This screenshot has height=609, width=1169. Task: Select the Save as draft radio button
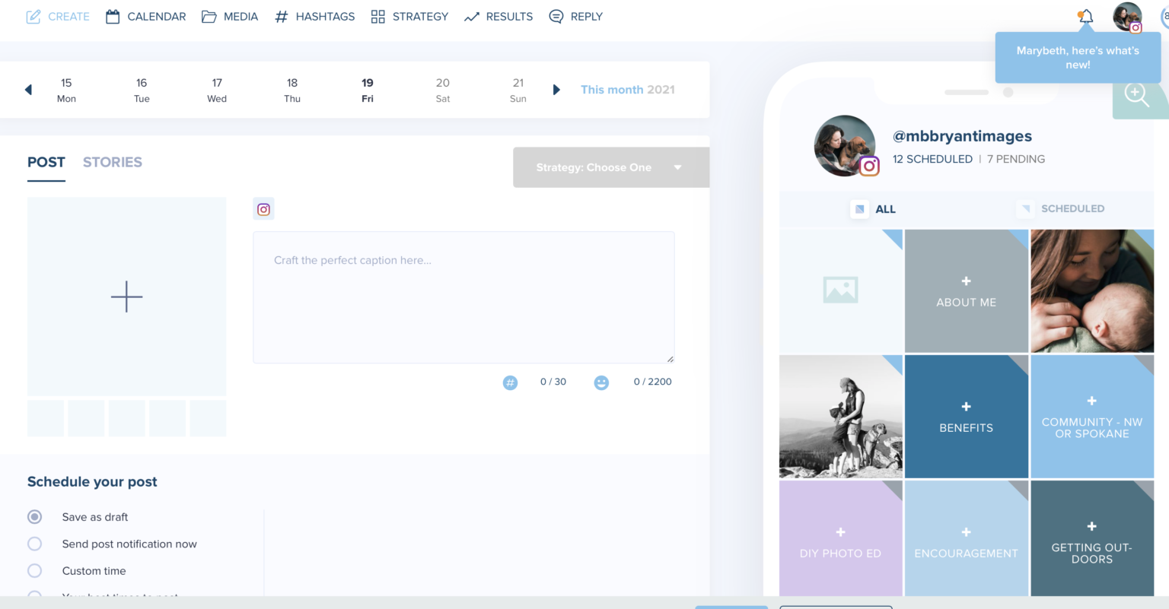[x=35, y=517]
